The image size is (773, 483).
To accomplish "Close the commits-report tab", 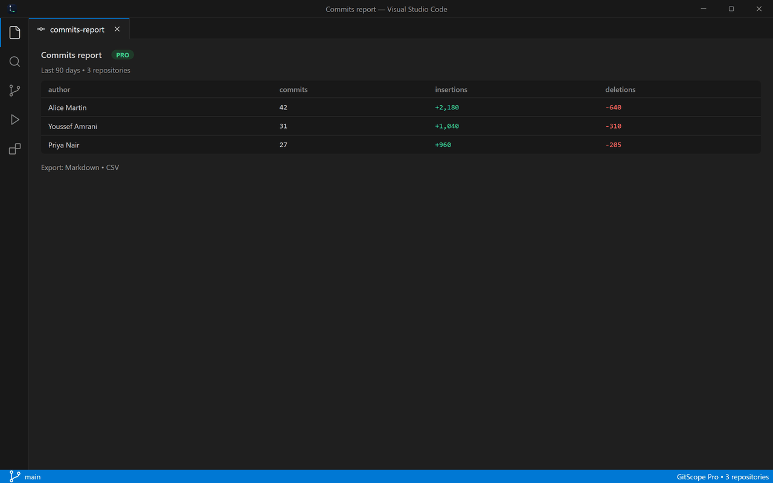I will 117,29.
